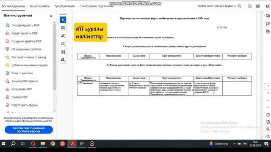Start the Бесплатная 7-дневная пробная версия
Viewport: 271px width, 152px height.
coord(29,130)
